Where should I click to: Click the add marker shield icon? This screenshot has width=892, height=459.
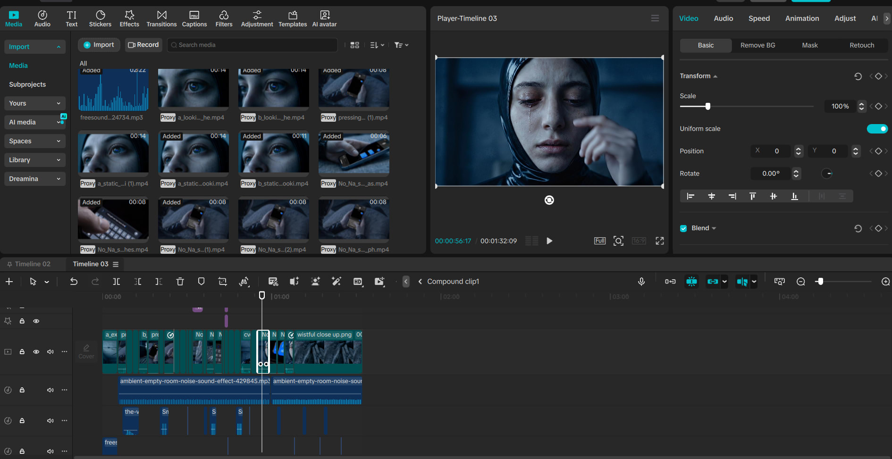[201, 282]
